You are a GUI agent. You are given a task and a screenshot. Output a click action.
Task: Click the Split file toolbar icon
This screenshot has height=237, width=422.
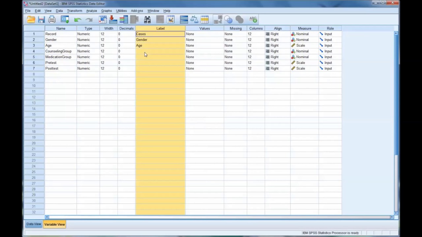pyautogui.click(x=184, y=20)
